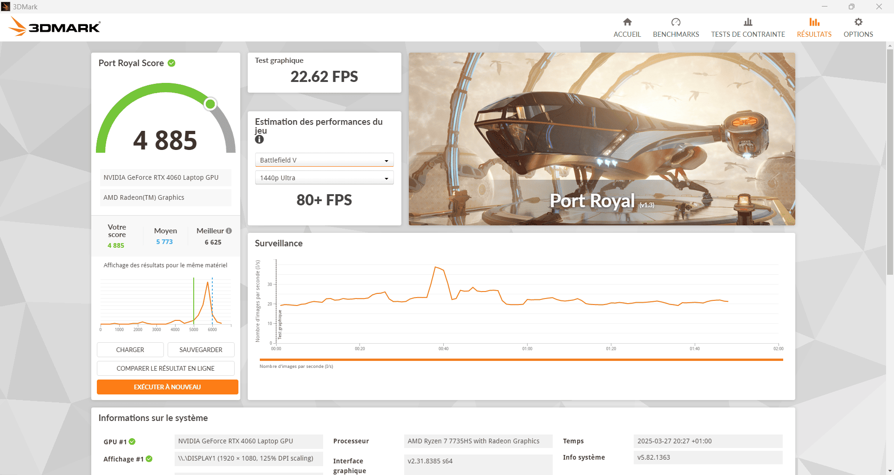Switch to the TESTS DE CONTRAINTE tab
Viewport: 894px width, 475px height.
[748, 28]
